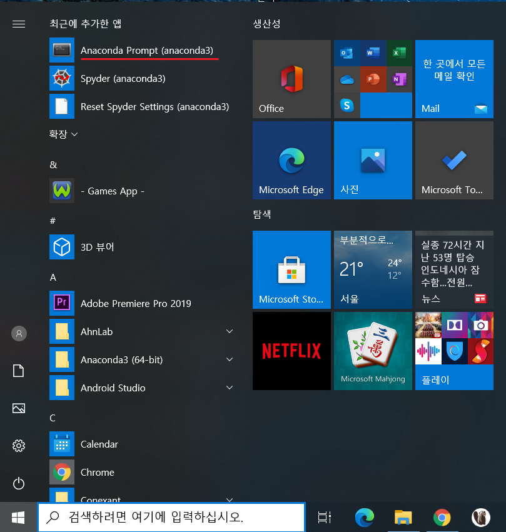The width and height of the screenshot is (506, 532).
Task: Click the C letter section header
Action: [x=53, y=418]
